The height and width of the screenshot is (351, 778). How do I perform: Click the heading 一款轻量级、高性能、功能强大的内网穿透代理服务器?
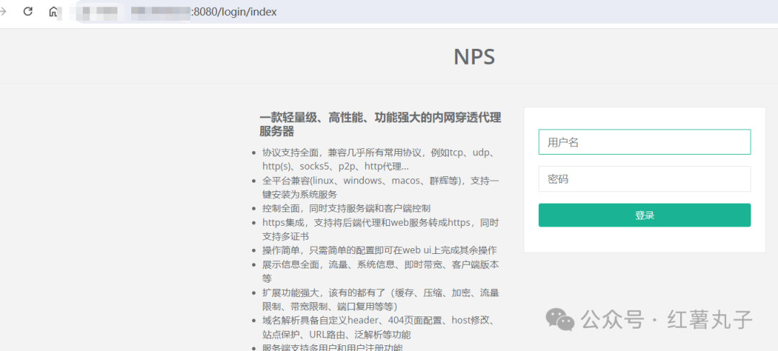coord(380,124)
